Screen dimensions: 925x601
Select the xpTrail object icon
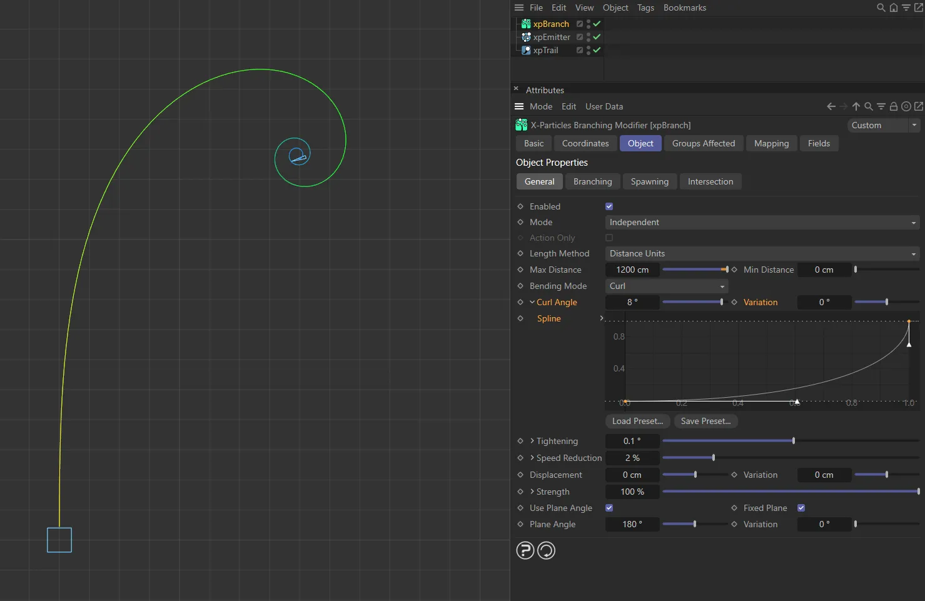(x=526, y=50)
